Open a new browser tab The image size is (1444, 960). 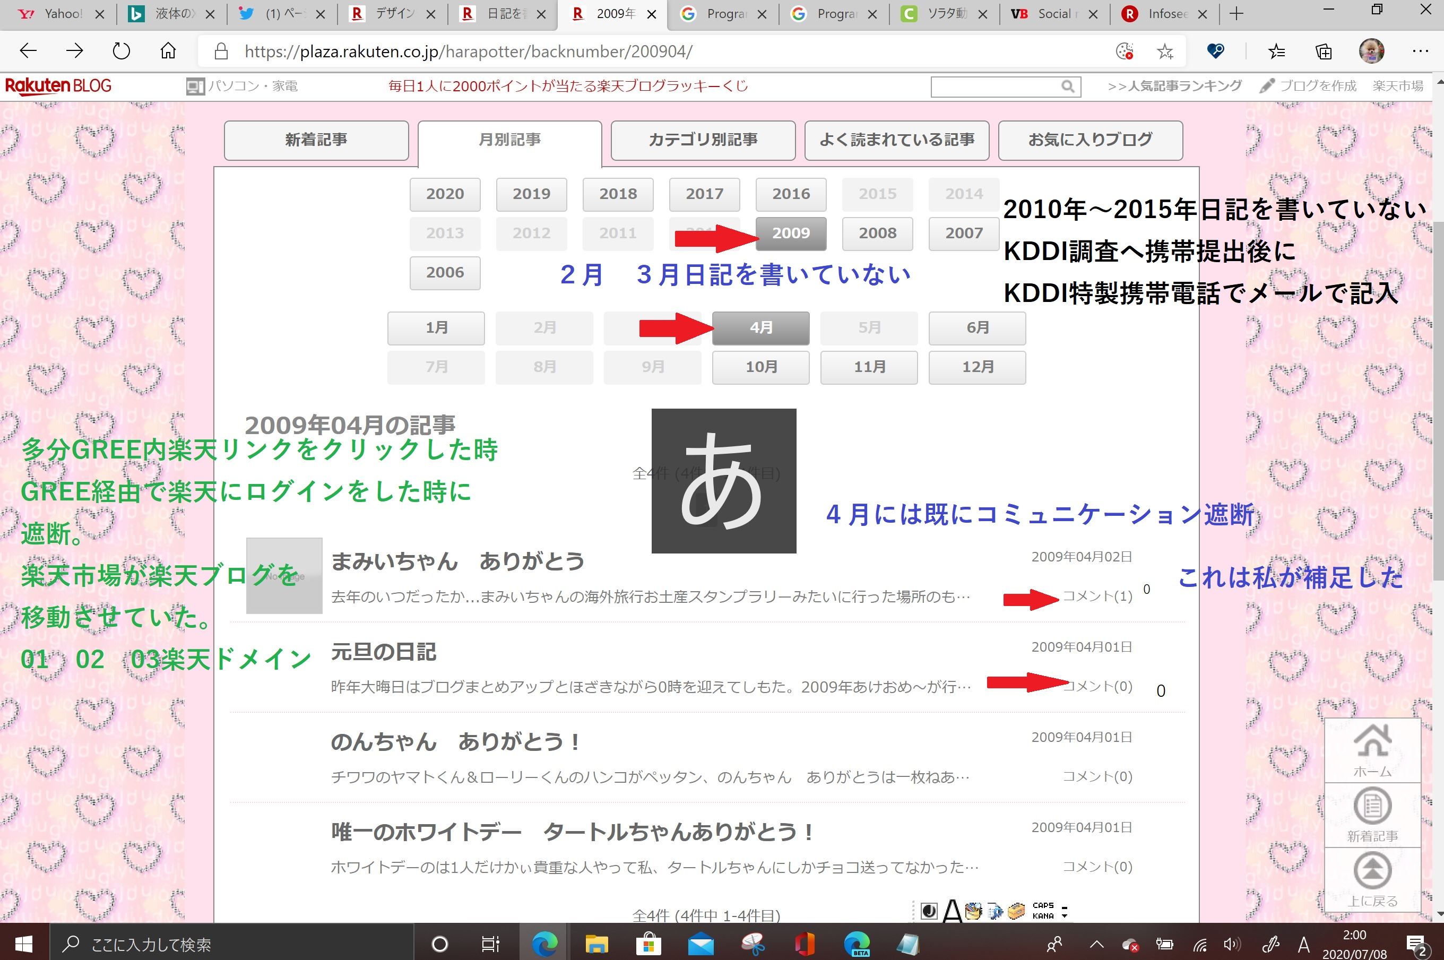(1237, 13)
